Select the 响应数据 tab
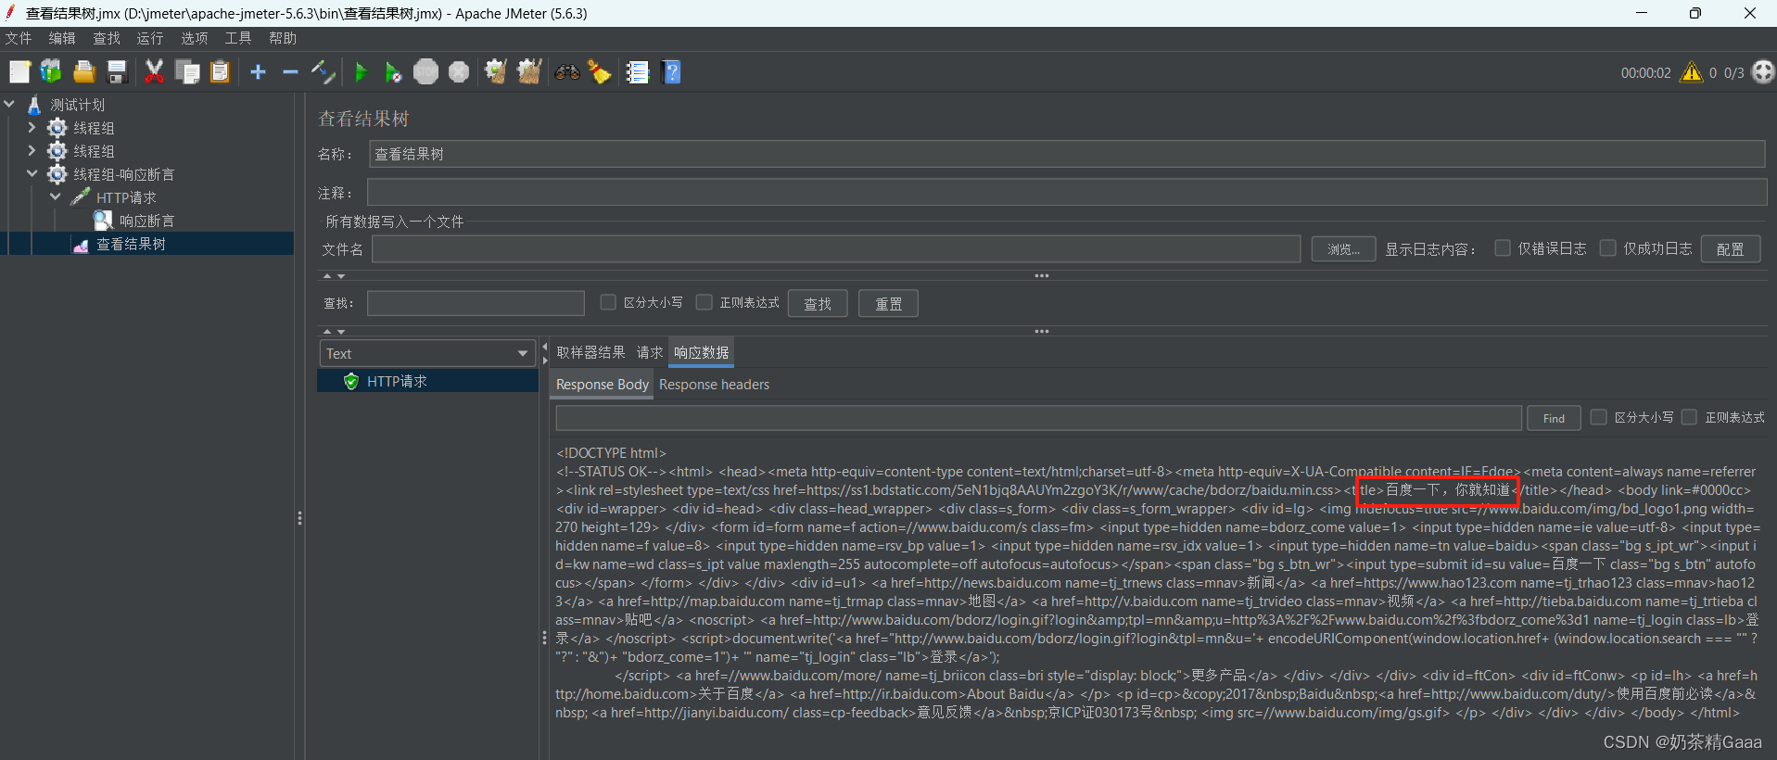Screen dimensions: 1777x760 tap(702, 352)
